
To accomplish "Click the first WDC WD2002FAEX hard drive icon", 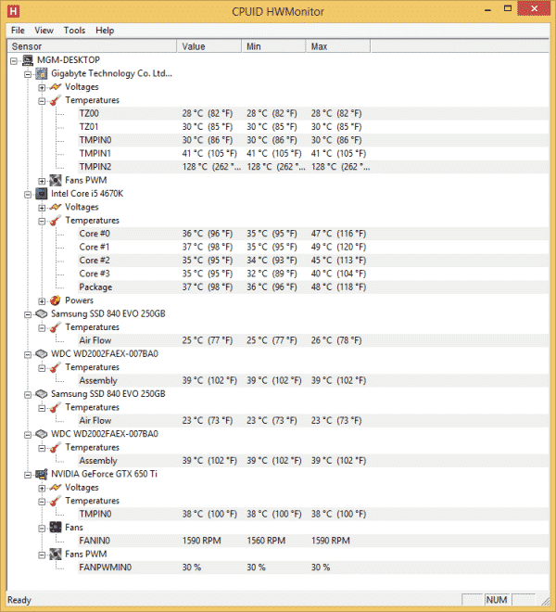I will point(42,354).
